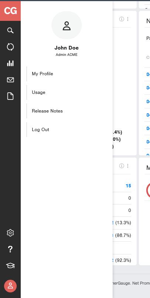Open the lower widget three-dot menu
The height and width of the screenshot is (298, 150).
pos(128,166)
